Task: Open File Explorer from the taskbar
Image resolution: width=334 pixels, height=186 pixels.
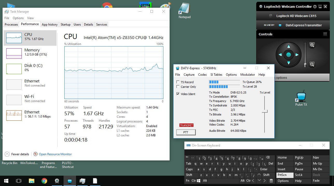Action: [x=31, y=181]
